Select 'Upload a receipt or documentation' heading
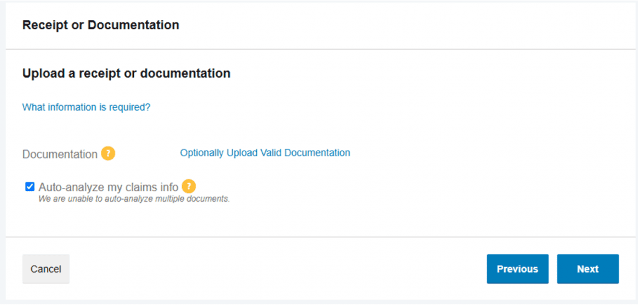Screen dimensions: 638x305 pos(126,73)
